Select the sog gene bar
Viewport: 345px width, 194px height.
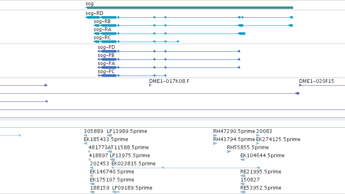[x=189, y=8]
